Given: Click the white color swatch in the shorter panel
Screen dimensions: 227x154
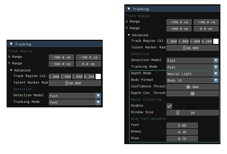Looking at the screenshot, I should [98, 76].
